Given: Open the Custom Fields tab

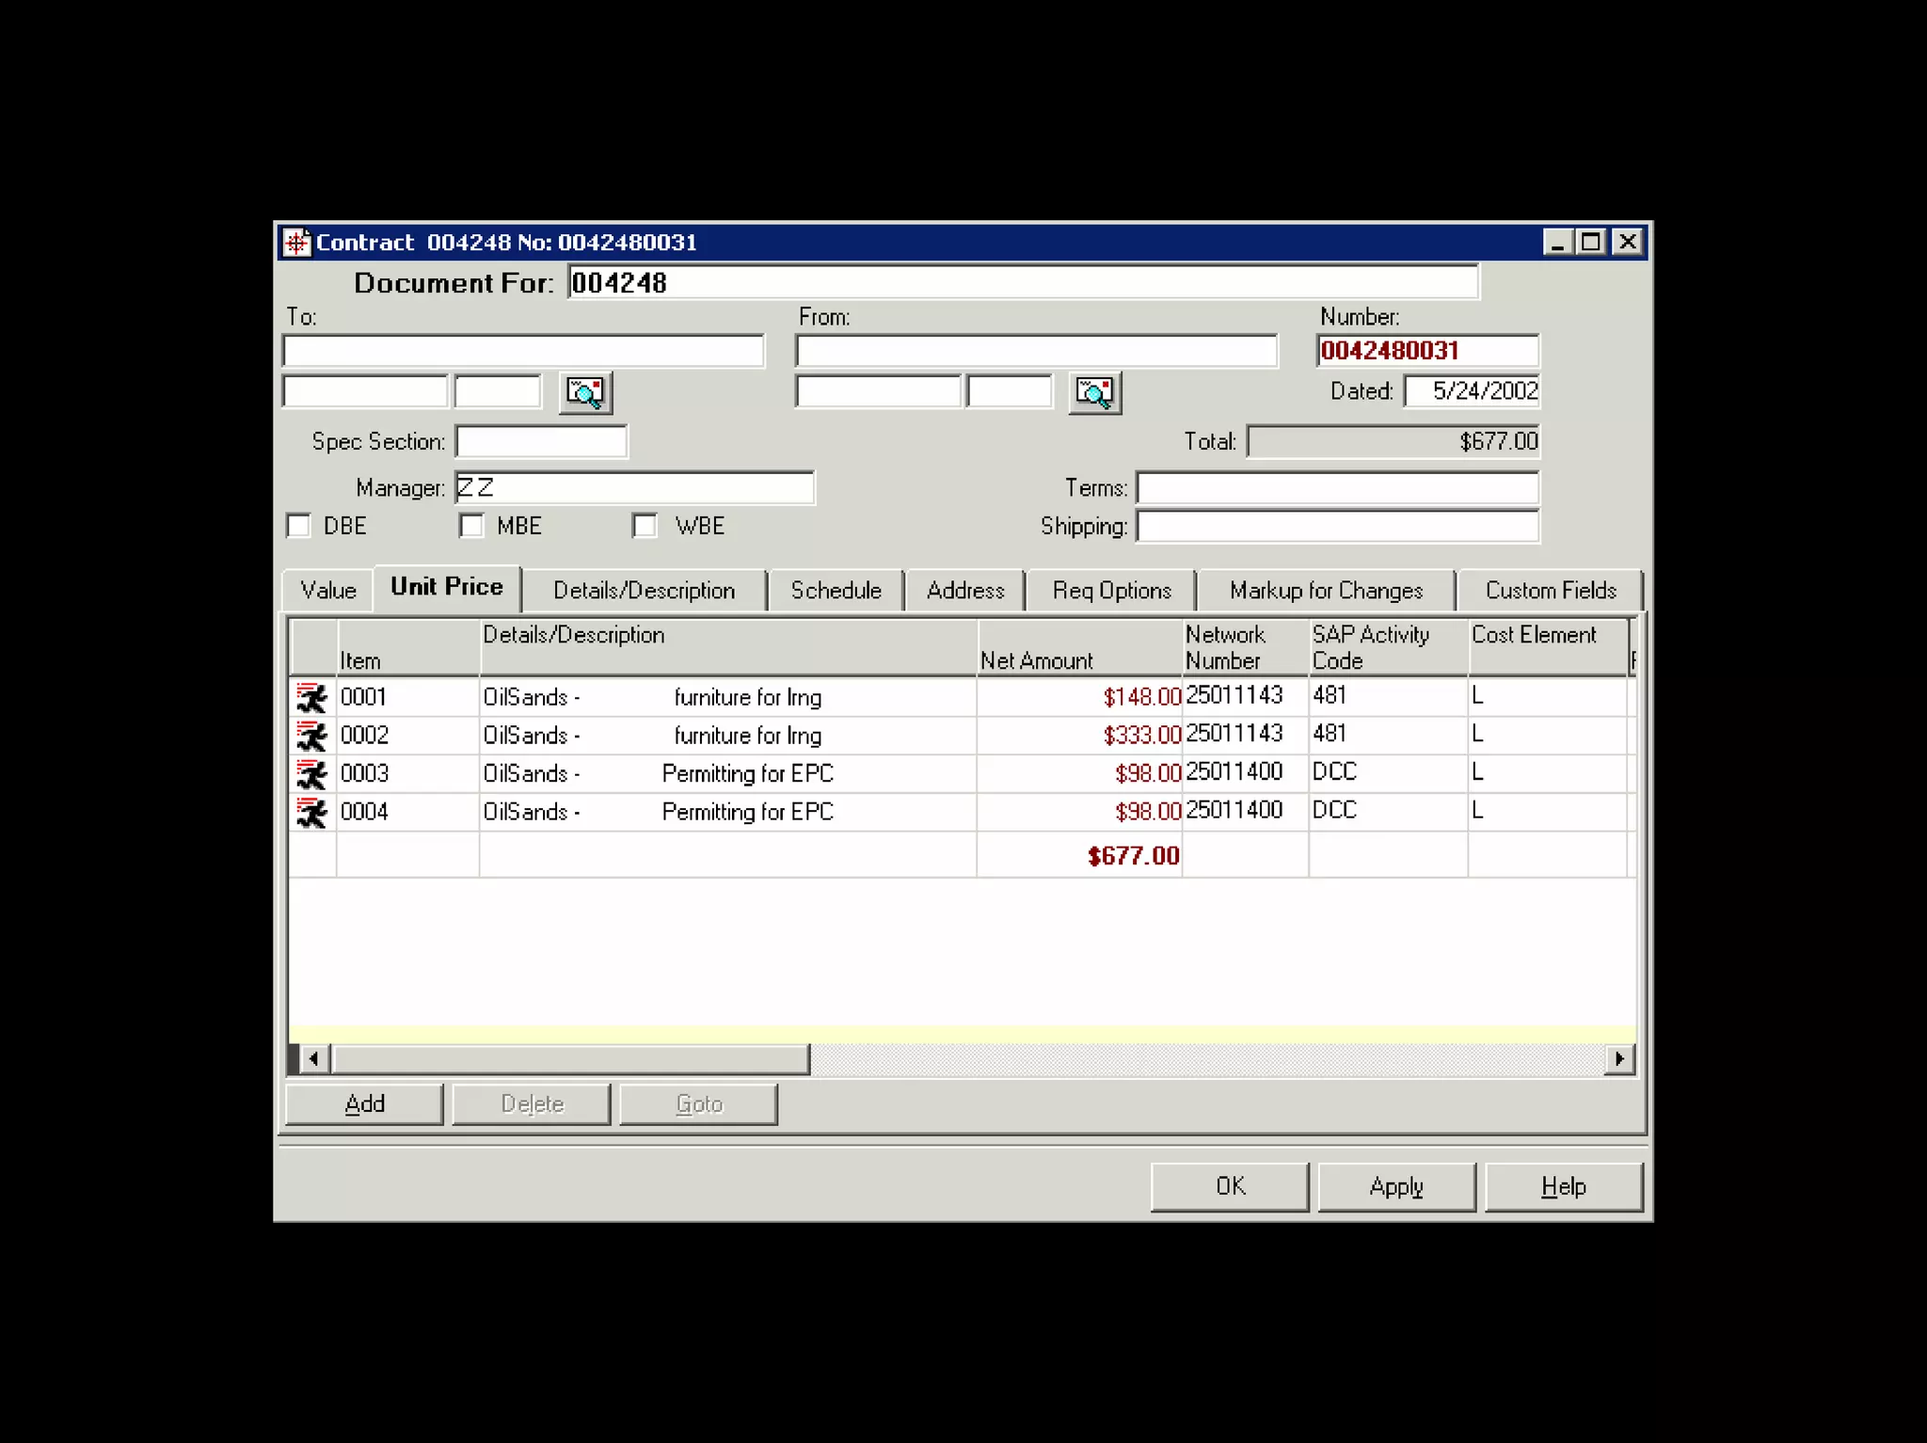Looking at the screenshot, I should pos(1550,591).
